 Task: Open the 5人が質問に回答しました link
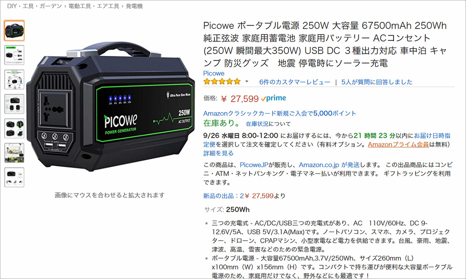[377, 82]
